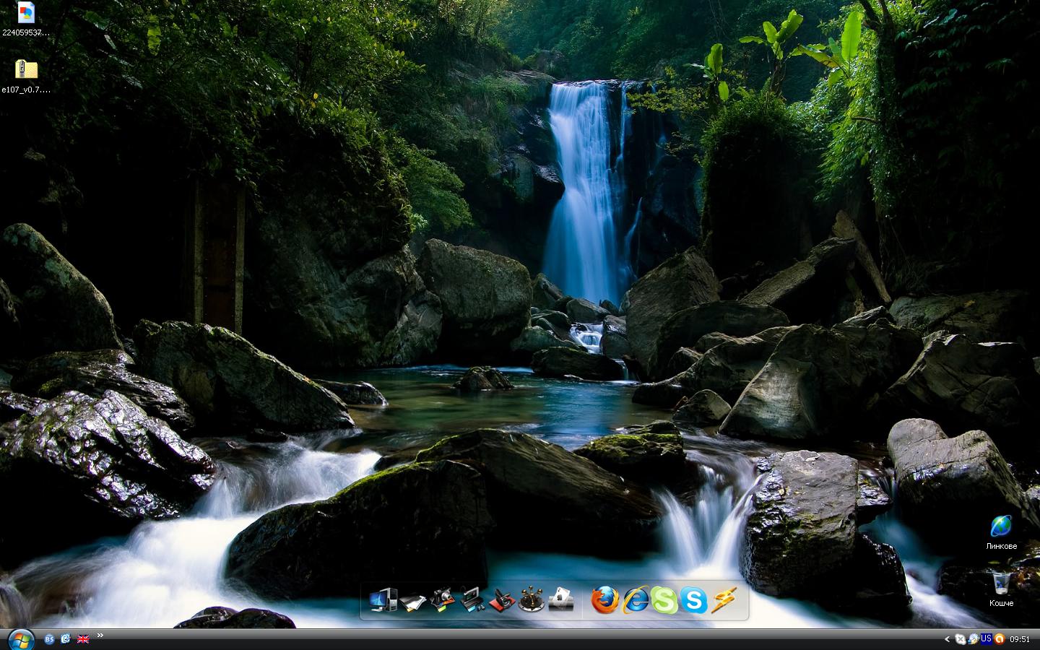Open the 224059537 file on desktop
This screenshot has width=1040, height=650.
pyautogui.click(x=26, y=19)
